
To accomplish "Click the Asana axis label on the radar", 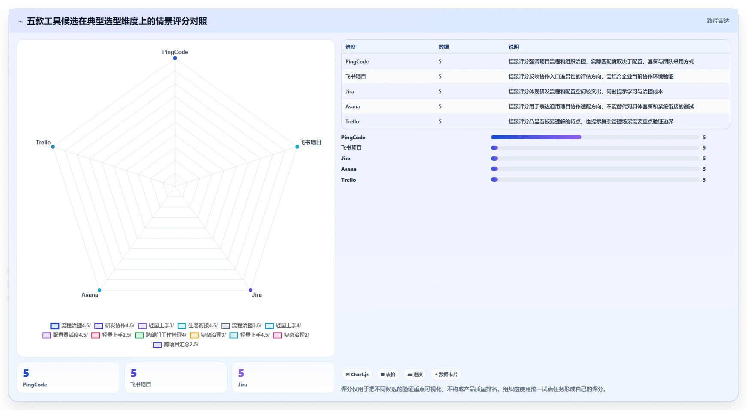I will [x=90, y=295].
